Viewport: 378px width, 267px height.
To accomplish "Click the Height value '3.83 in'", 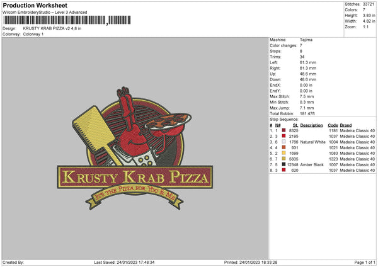I will click(369, 15).
